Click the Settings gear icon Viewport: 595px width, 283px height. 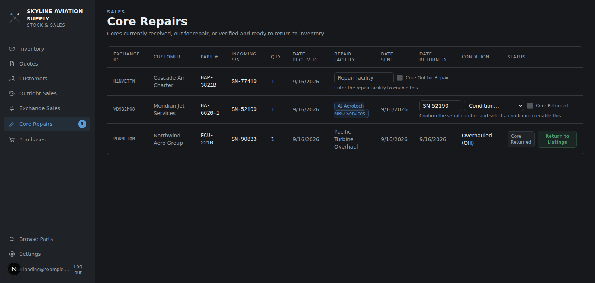12,254
